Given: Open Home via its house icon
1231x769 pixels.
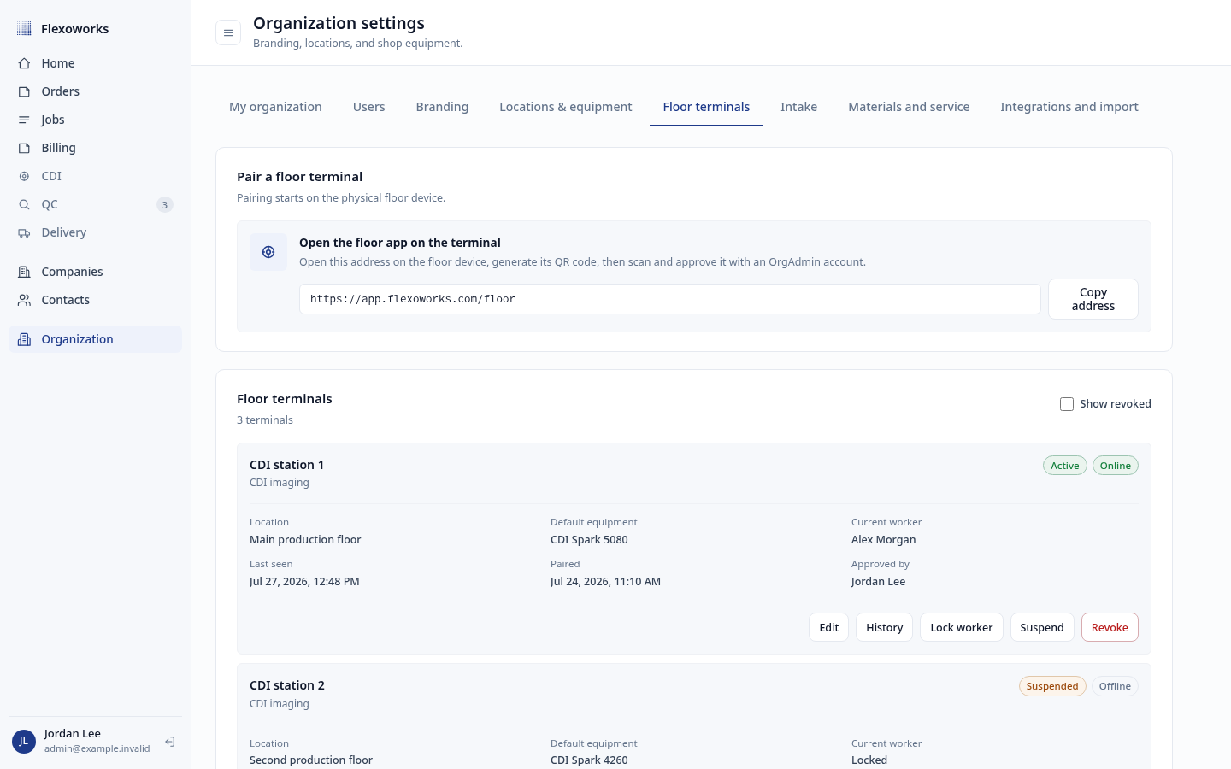Looking at the screenshot, I should [x=24, y=63].
